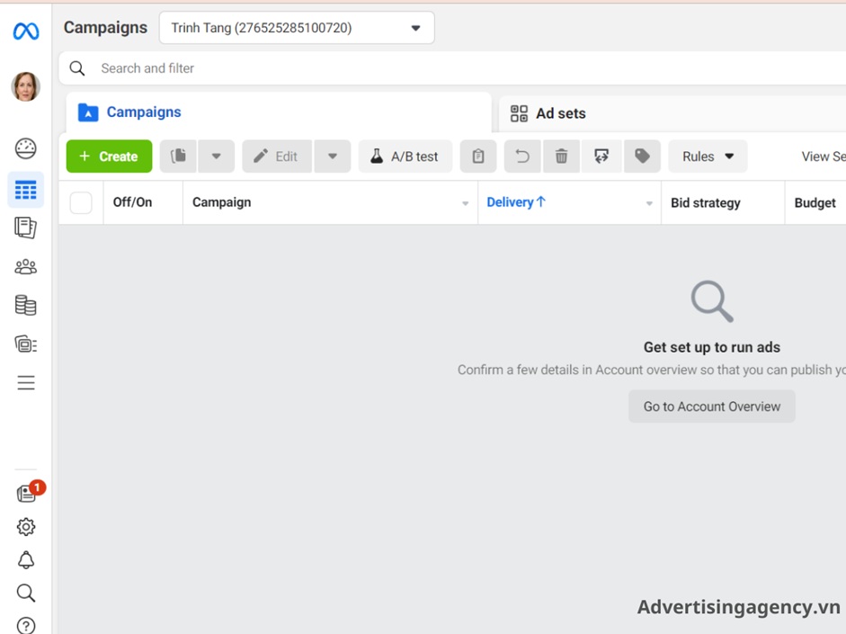The height and width of the screenshot is (634, 846).
Task: Open the Campaign column options arrow
Action: point(465,203)
